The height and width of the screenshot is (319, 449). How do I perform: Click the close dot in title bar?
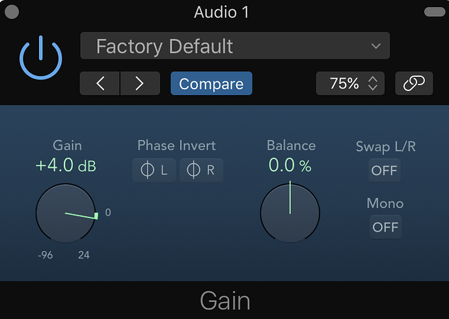[12, 12]
